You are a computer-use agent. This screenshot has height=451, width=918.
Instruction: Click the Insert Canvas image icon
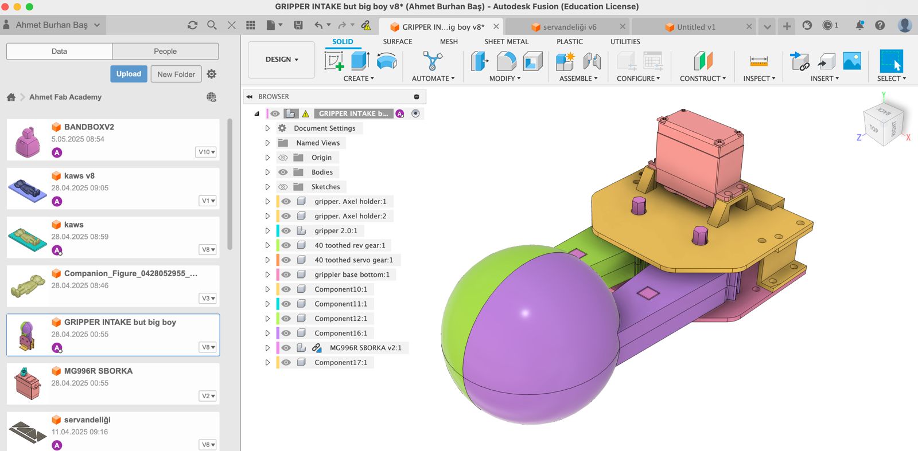852,61
